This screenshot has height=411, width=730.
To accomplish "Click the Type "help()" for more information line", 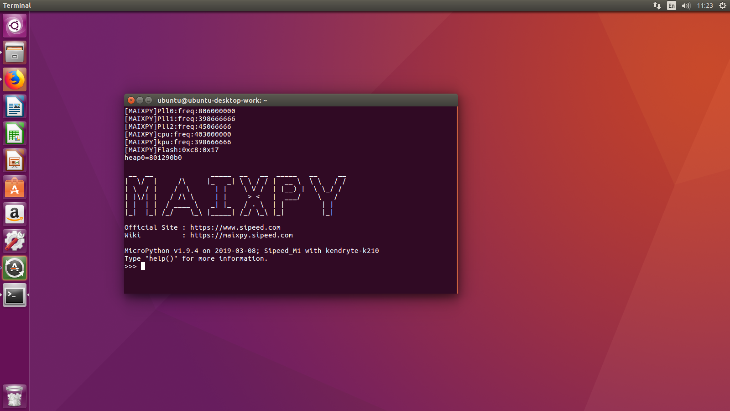I will pos(196,258).
